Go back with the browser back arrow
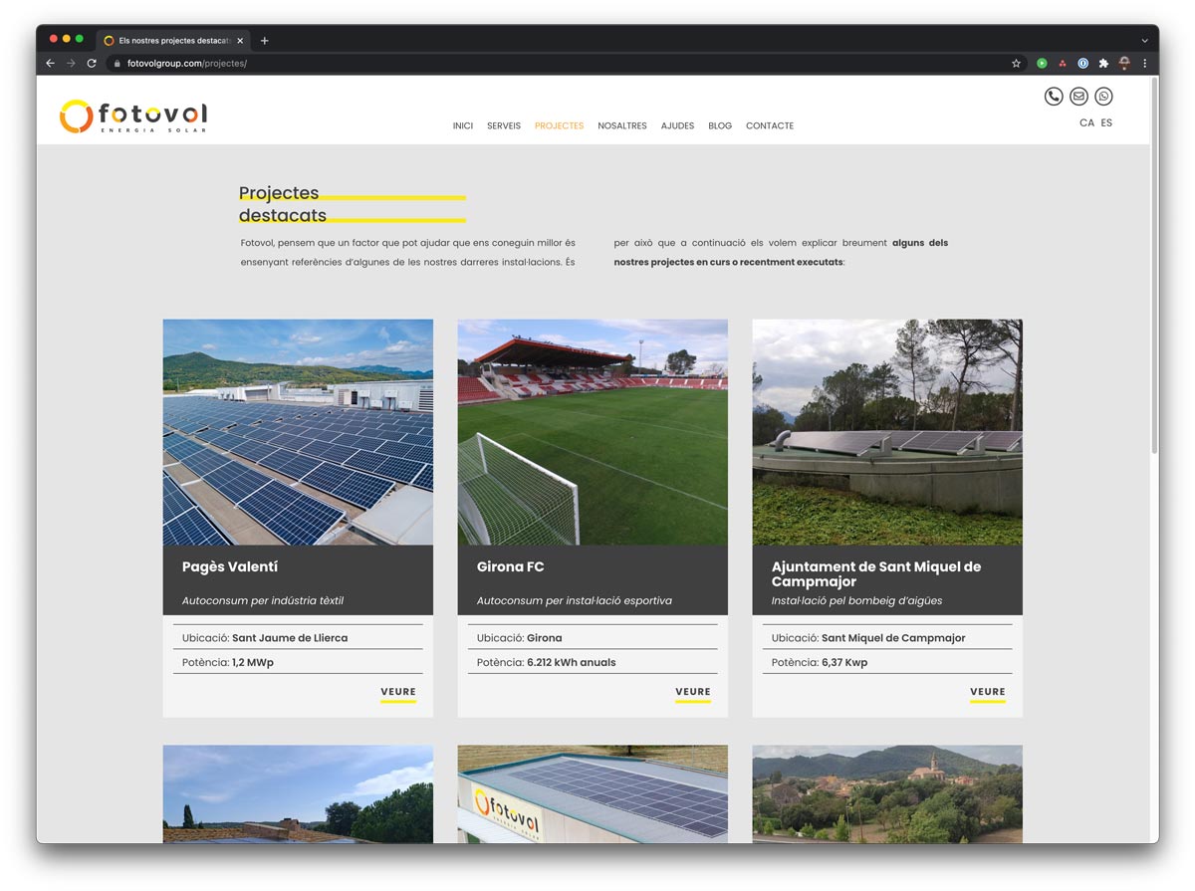 (x=51, y=63)
